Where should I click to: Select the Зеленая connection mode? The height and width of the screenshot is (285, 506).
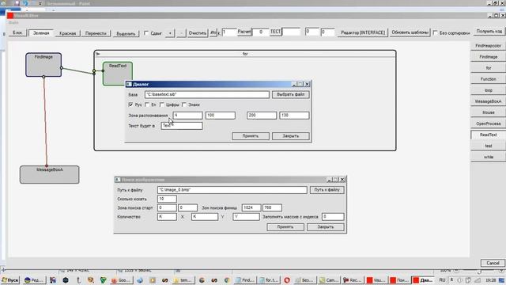click(41, 33)
